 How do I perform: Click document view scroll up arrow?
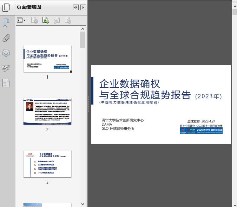(x=235, y=6)
